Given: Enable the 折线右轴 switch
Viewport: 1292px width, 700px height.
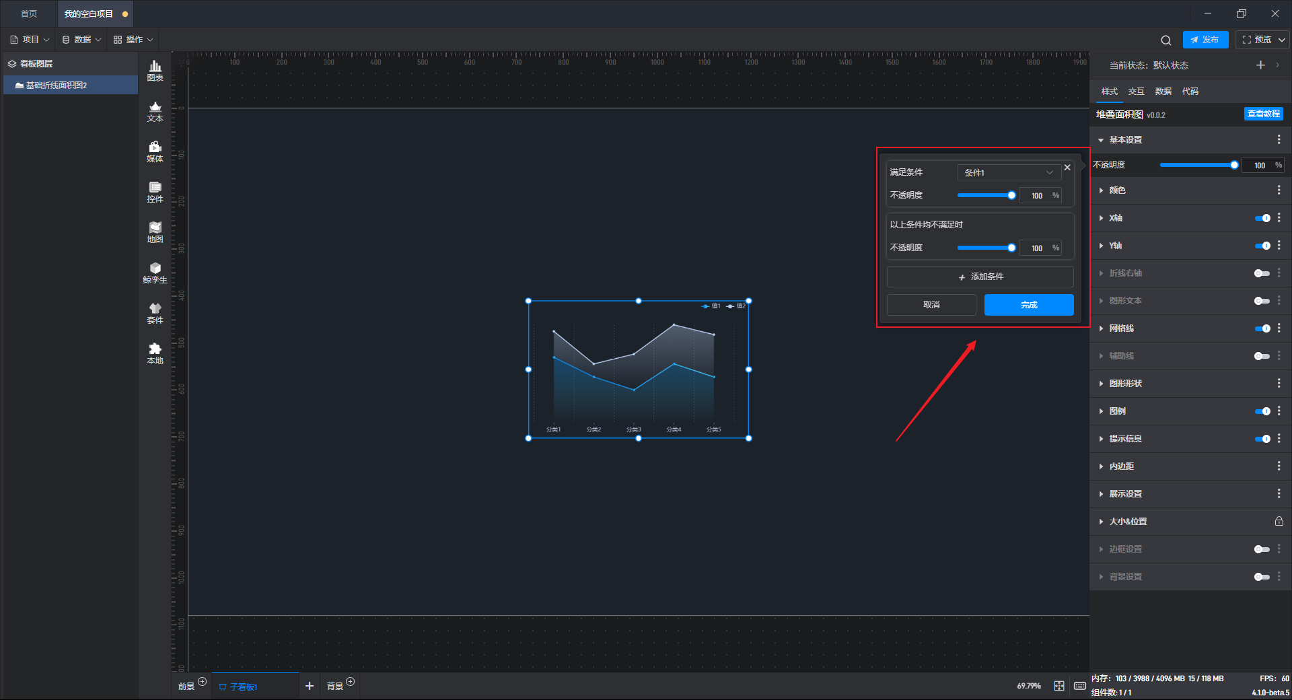Looking at the screenshot, I should point(1262,273).
